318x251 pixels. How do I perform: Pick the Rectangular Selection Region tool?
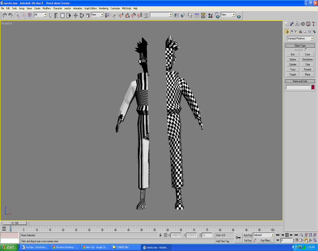click(62, 16)
